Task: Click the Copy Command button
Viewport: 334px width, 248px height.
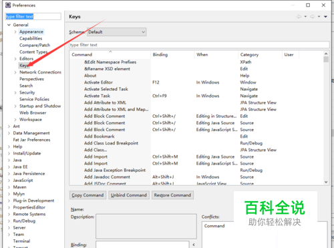Action: point(88,195)
